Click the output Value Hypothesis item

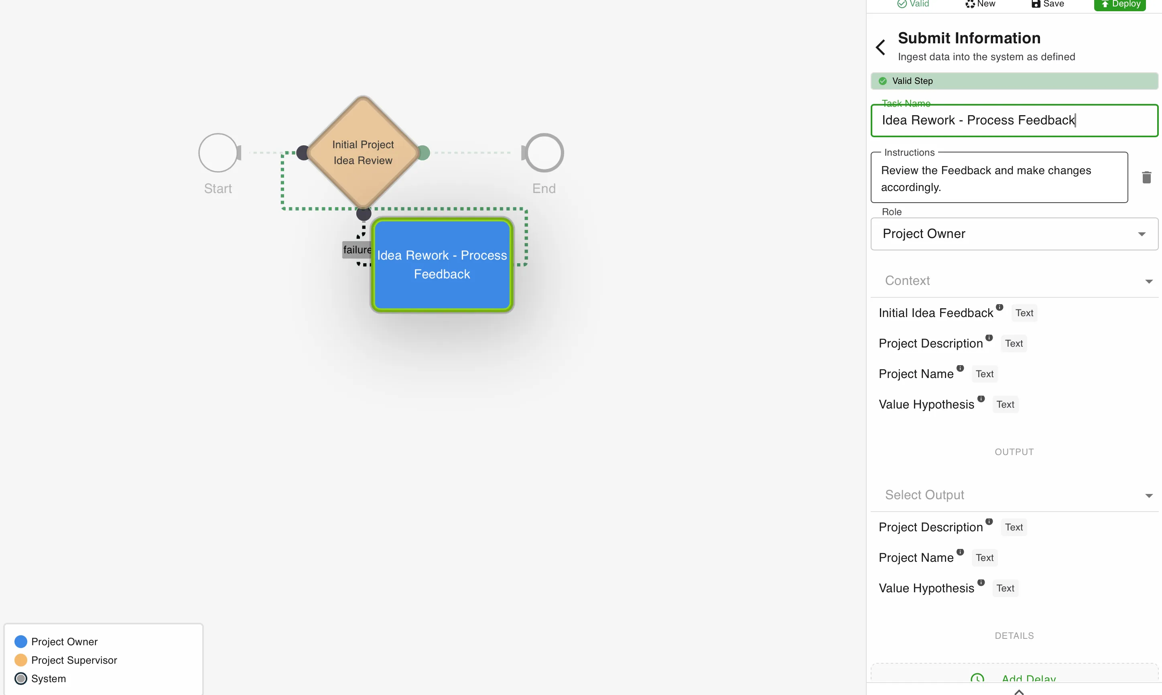926,588
